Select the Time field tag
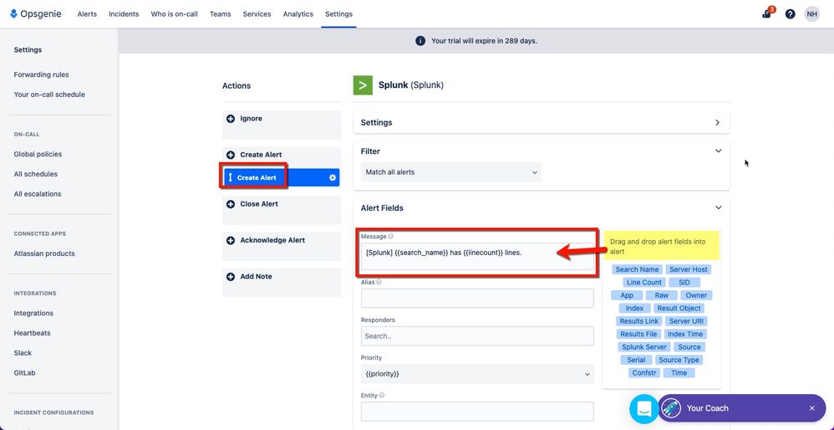The height and width of the screenshot is (430, 834). pos(679,373)
